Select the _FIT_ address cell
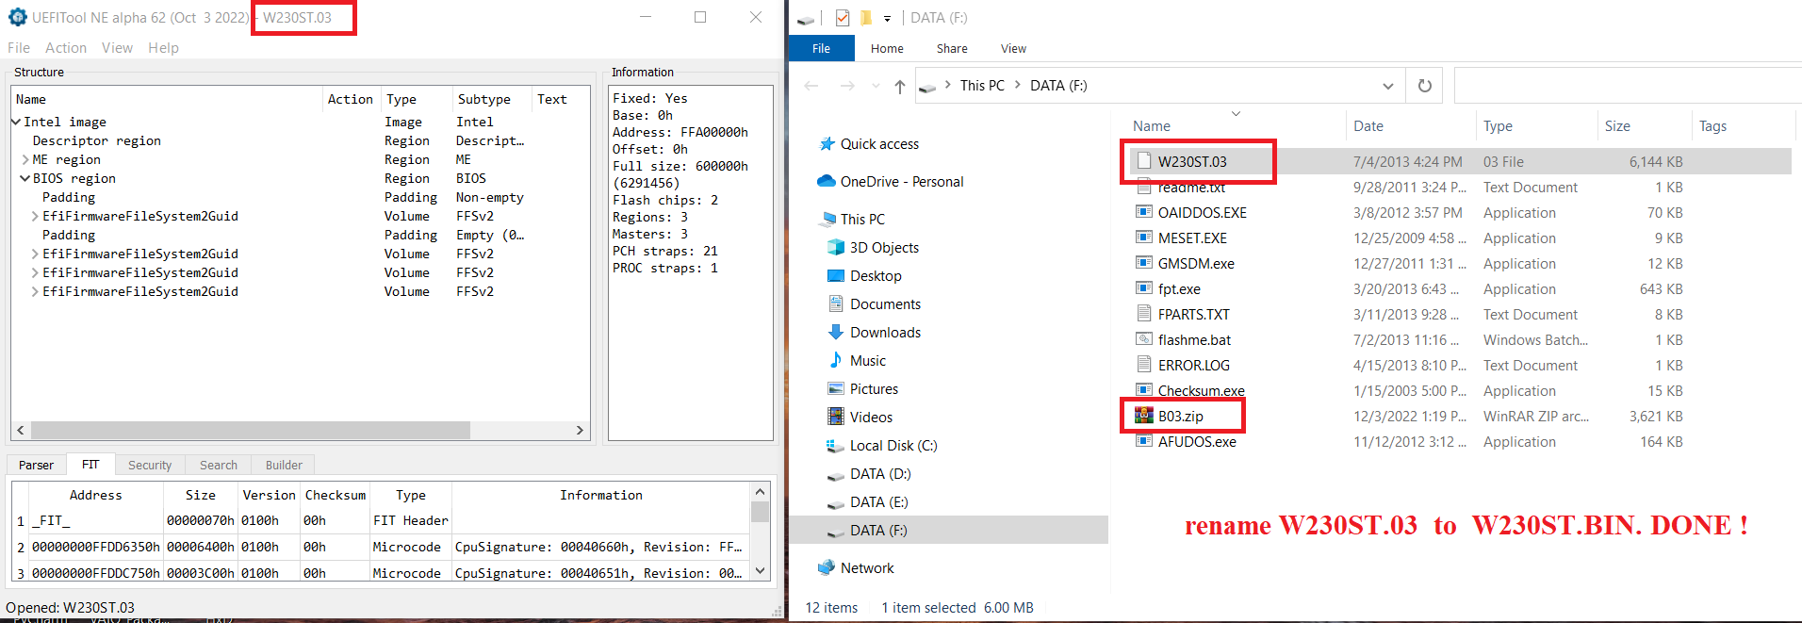The width and height of the screenshot is (1802, 623). click(95, 520)
